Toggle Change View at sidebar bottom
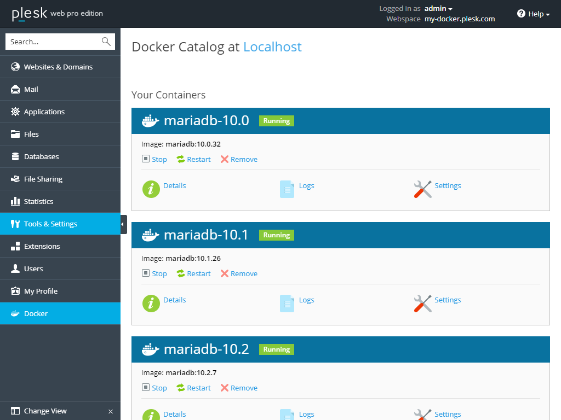Screen dimensions: 561x420 coord(45,411)
